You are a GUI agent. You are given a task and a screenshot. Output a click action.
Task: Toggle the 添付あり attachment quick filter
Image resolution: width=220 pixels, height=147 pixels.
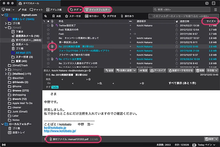pyautogui.click(x=127, y=16)
